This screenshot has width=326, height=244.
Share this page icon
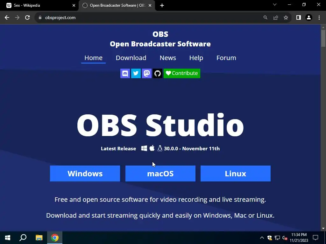(276, 18)
